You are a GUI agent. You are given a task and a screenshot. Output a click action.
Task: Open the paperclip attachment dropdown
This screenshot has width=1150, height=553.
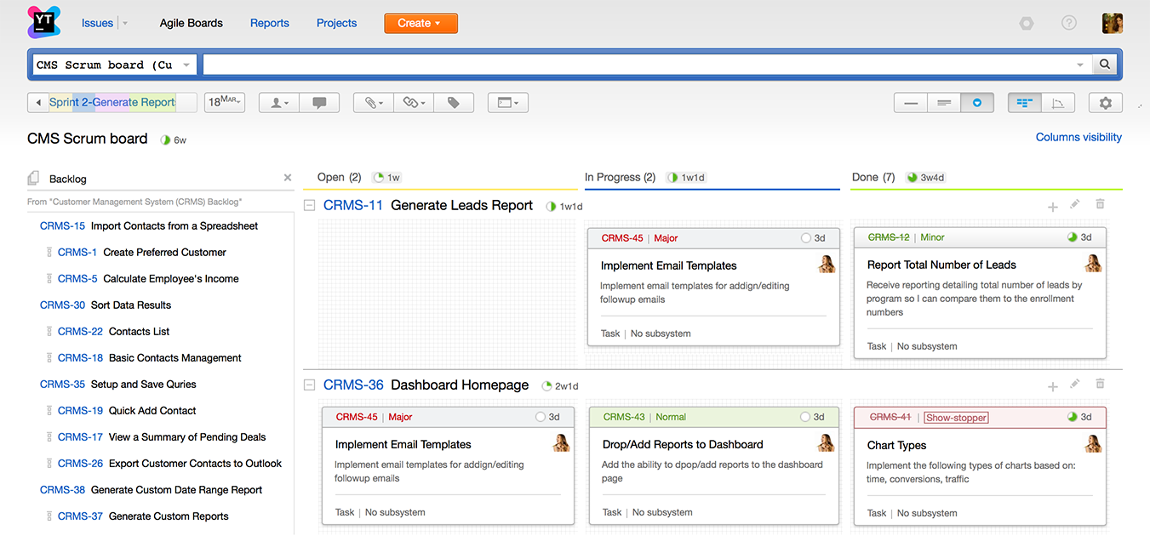pyautogui.click(x=373, y=102)
